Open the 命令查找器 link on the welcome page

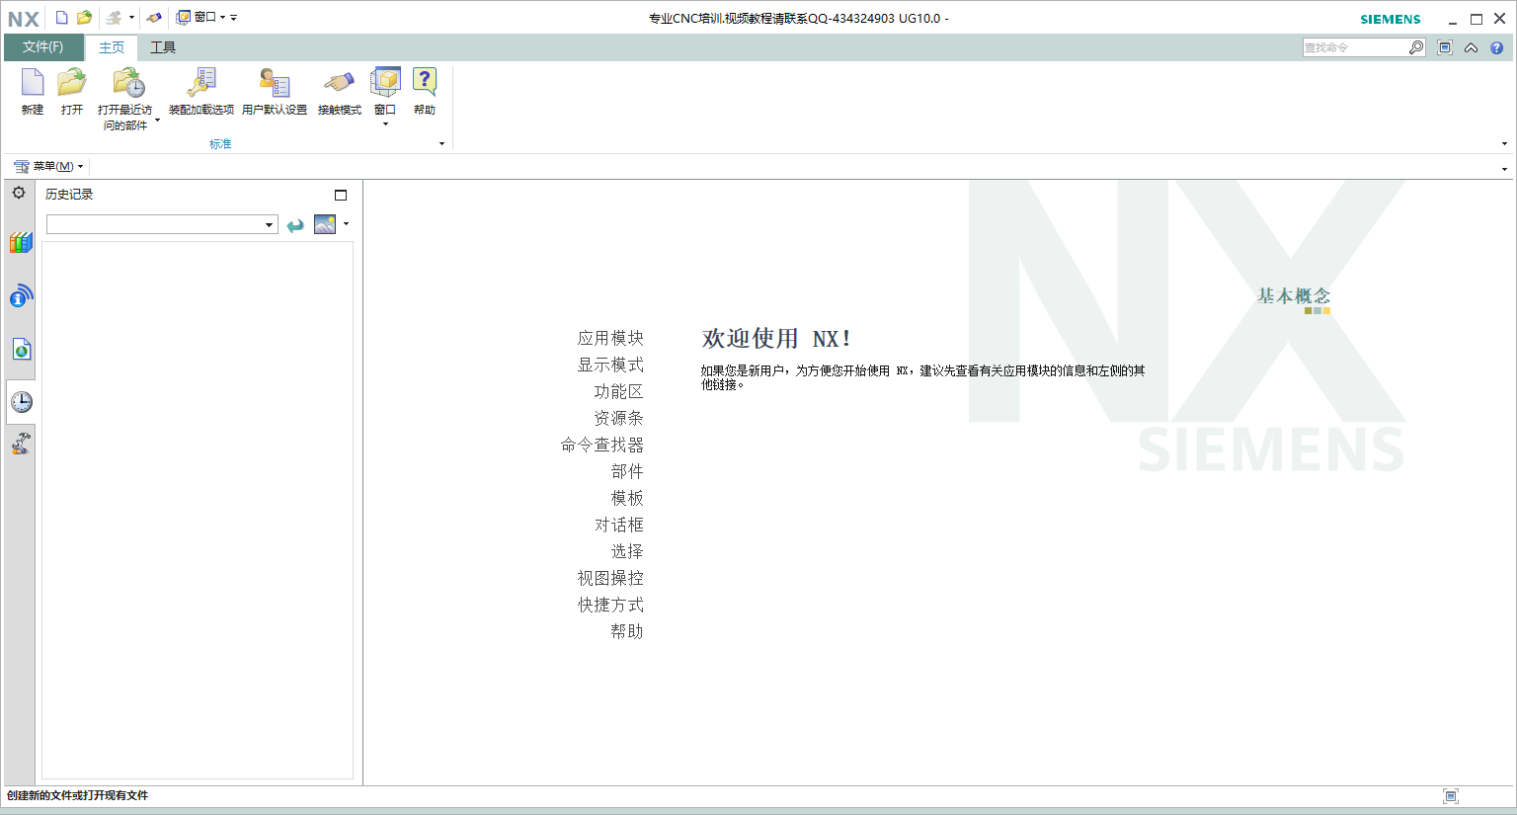[602, 445]
